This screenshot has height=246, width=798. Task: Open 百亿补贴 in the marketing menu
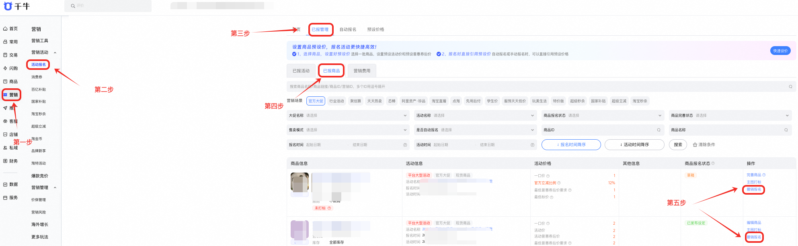coord(39,89)
